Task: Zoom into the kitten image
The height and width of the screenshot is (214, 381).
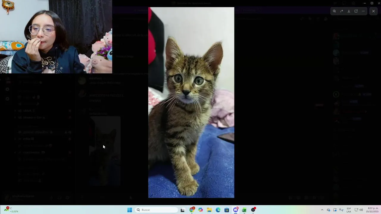Action: [334, 11]
